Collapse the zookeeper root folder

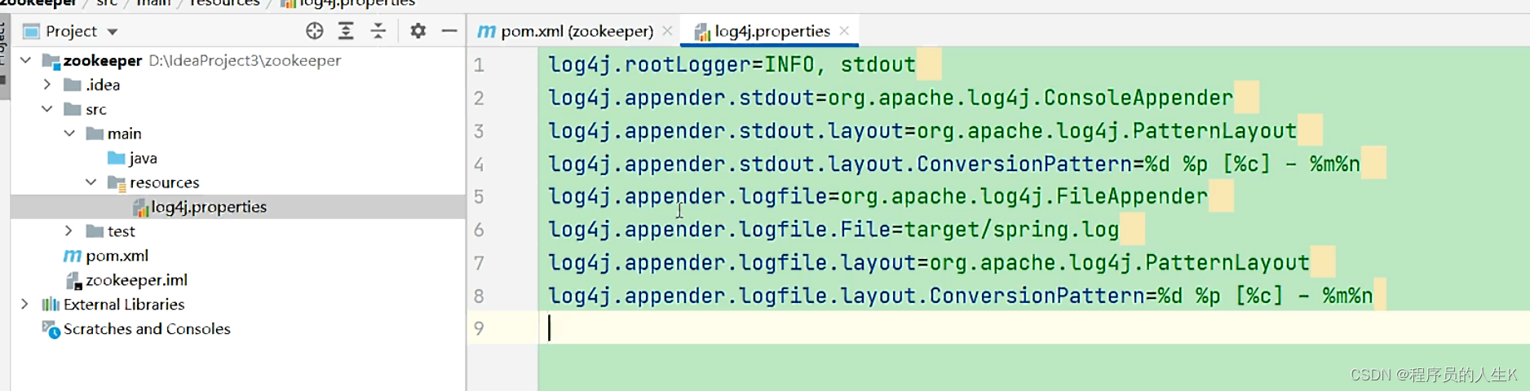(x=26, y=60)
